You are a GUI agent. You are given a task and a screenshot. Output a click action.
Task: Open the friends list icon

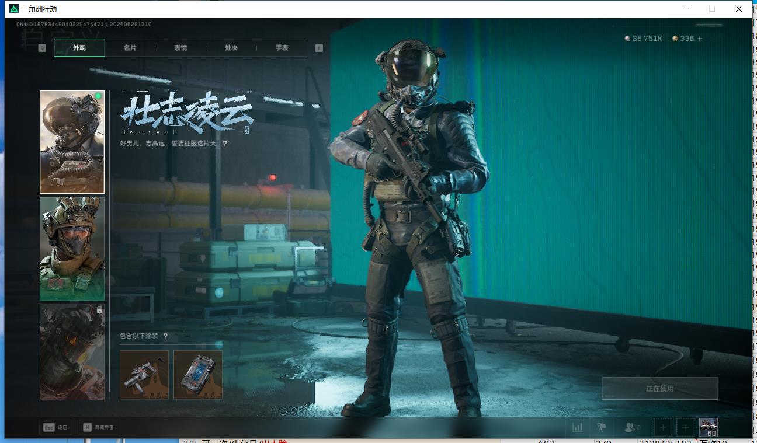tap(632, 427)
